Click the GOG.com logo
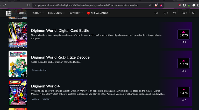The height and width of the screenshot is (110, 199). coord(9,13)
